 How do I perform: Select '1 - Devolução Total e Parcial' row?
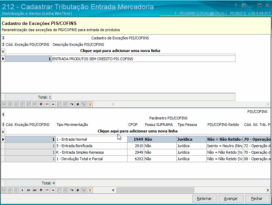click(138, 159)
